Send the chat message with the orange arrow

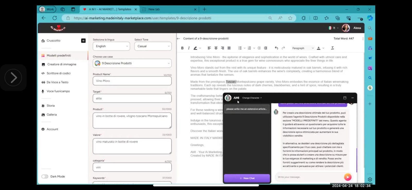pos(347,177)
